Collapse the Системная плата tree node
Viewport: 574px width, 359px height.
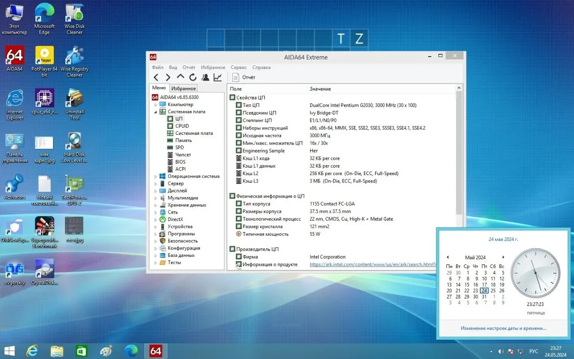coord(156,111)
